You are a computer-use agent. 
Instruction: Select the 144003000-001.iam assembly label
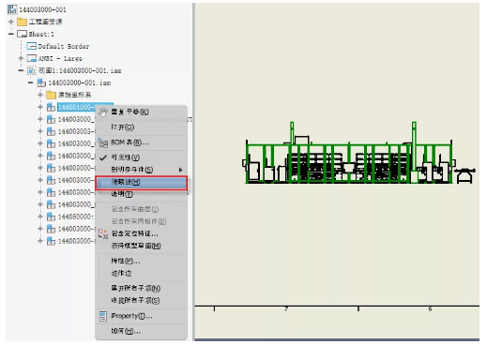point(80,82)
